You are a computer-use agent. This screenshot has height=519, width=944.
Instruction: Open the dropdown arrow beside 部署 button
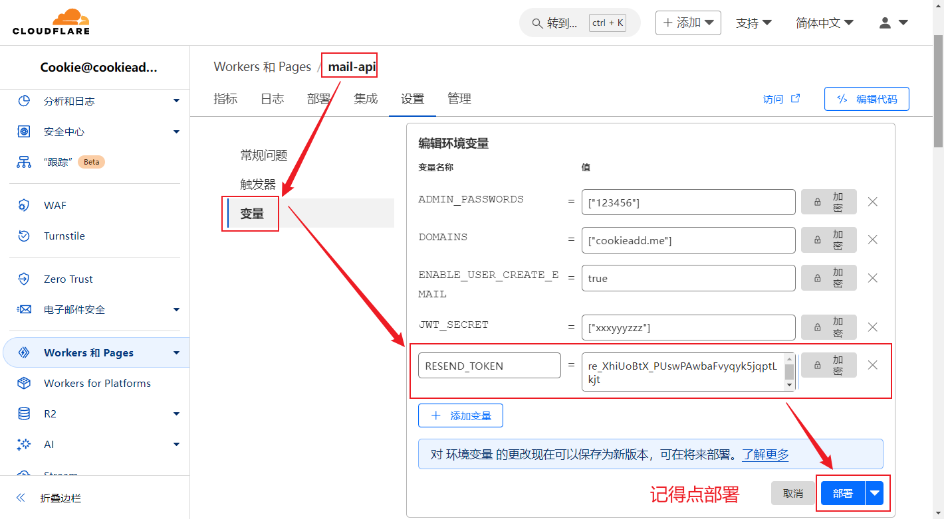(x=874, y=493)
